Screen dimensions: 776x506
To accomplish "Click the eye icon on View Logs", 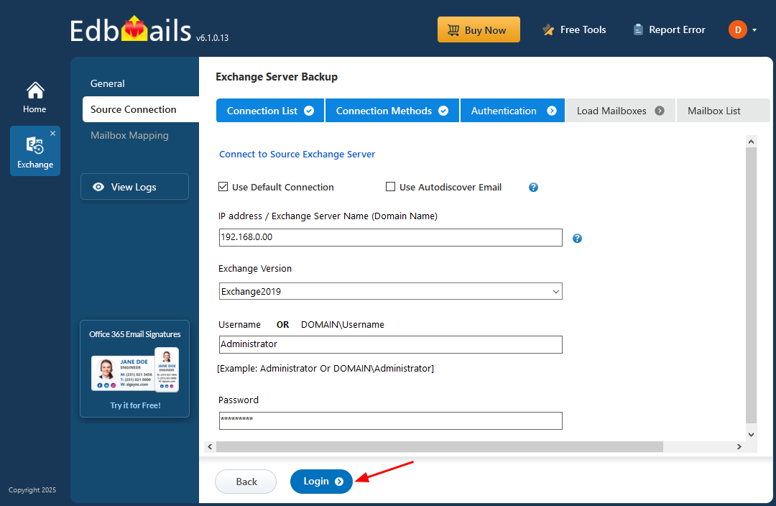I will 98,187.
